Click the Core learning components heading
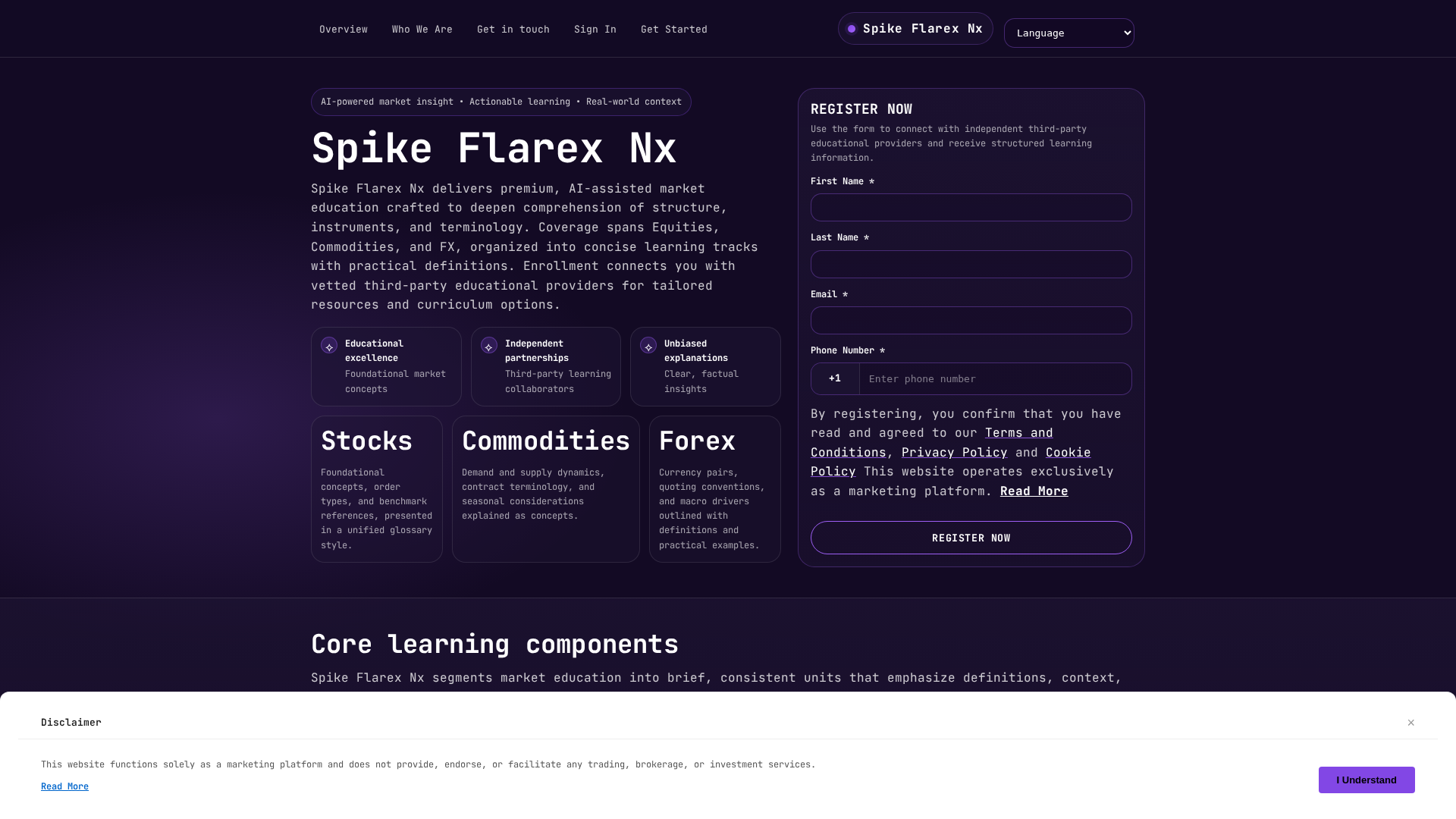1456x819 pixels. (x=495, y=645)
